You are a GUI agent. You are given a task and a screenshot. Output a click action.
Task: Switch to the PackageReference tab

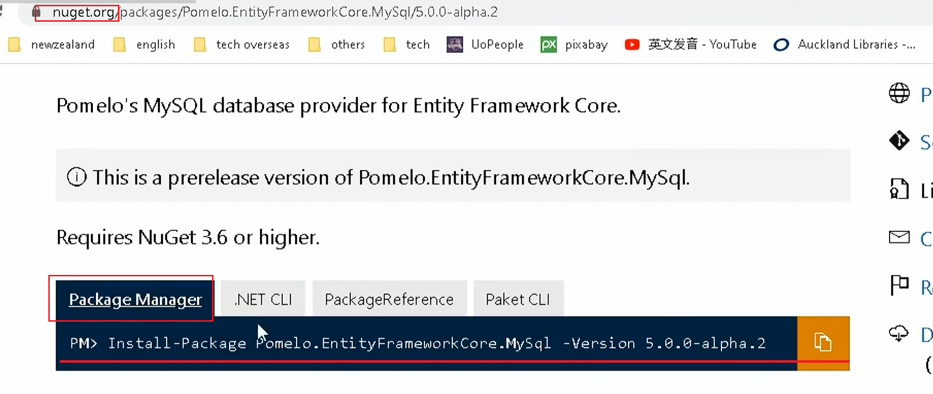click(x=389, y=299)
